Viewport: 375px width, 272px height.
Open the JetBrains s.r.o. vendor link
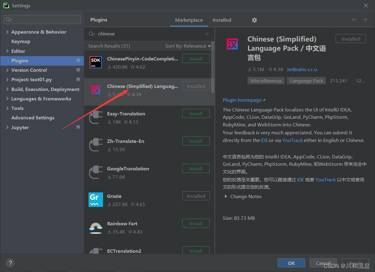click(x=302, y=70)
